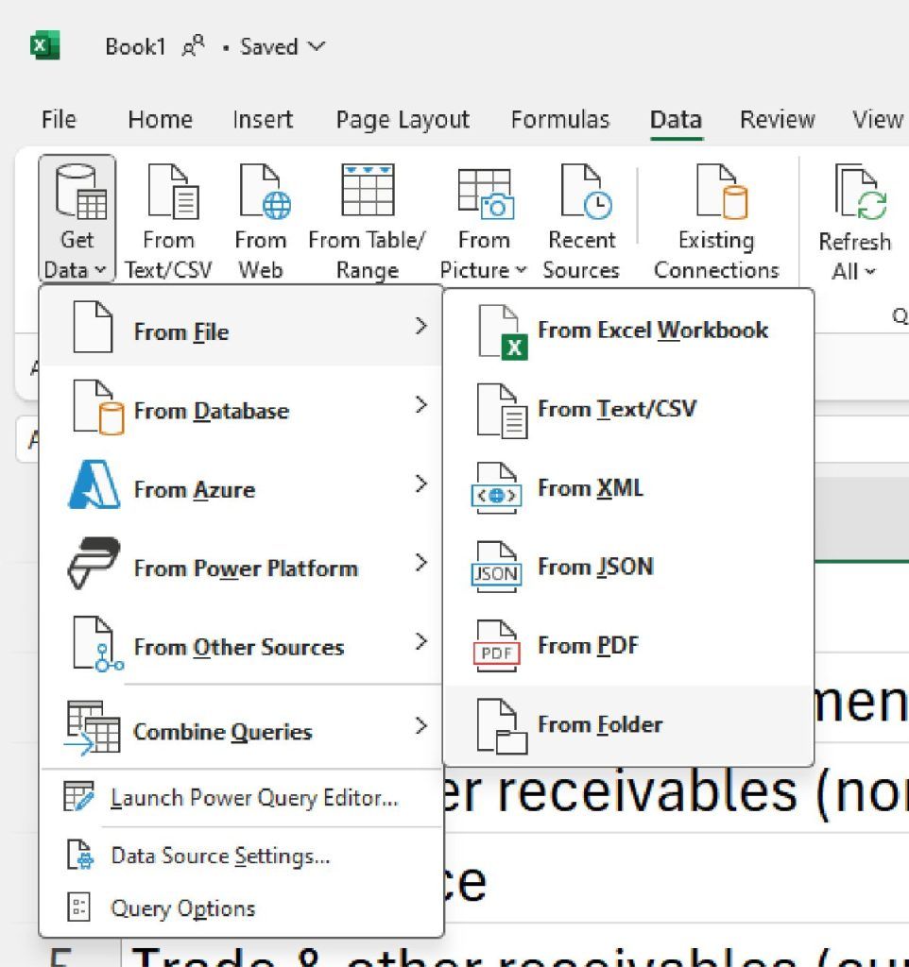Click the Excel workbook file icon

click(x=502, y=331)
